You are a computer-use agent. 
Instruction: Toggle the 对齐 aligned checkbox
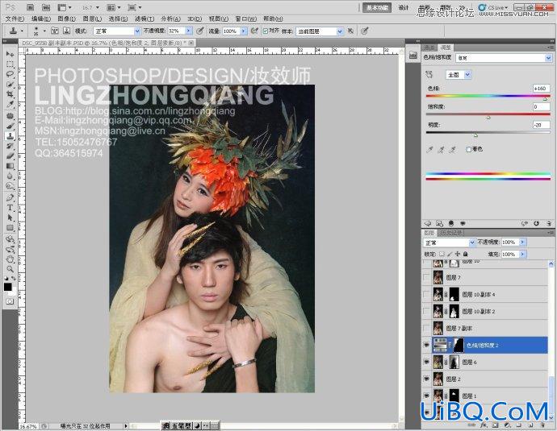265,31
